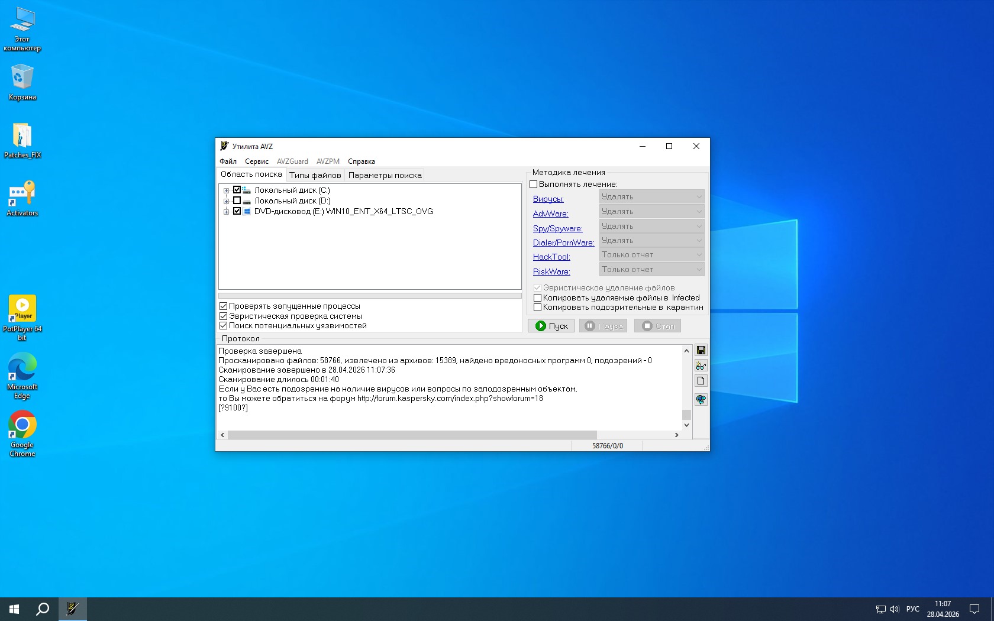Switch to the Типы файлов tab
The width and height of the screenshot is (994, 621).
click(x=315, y=175)
